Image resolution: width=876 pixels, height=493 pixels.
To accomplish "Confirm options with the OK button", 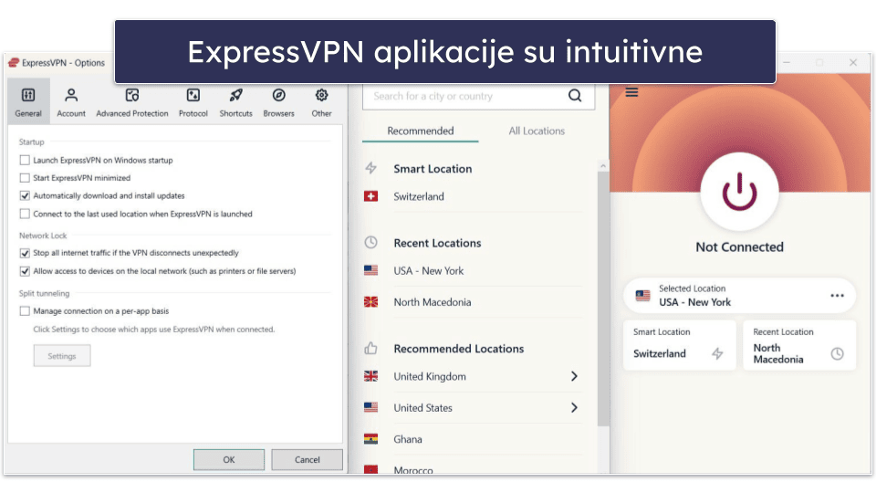I will click(229, 459).
